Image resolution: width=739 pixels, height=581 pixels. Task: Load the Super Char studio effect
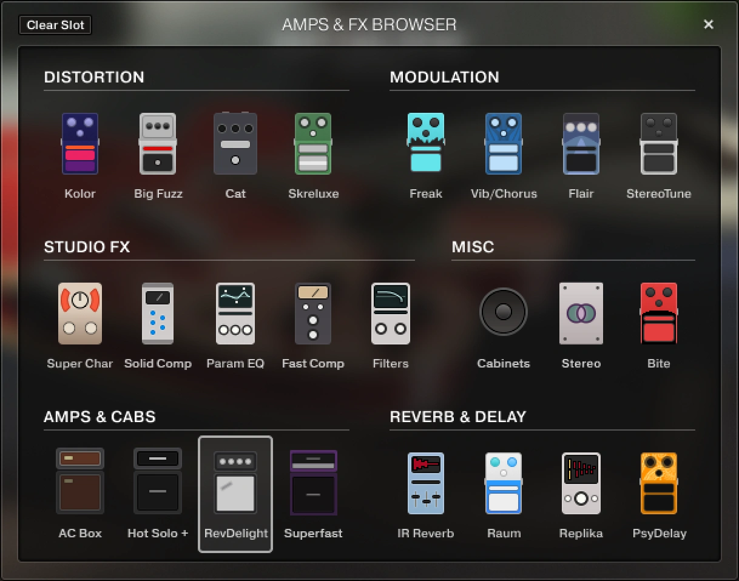click(x=80, y=314)
